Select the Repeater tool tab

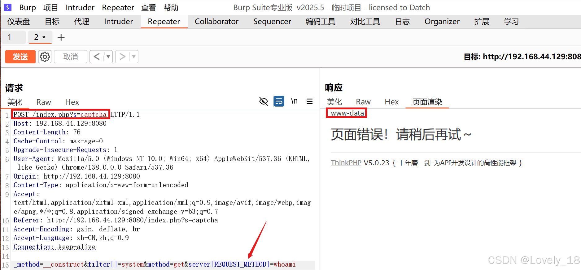point(164,21)
